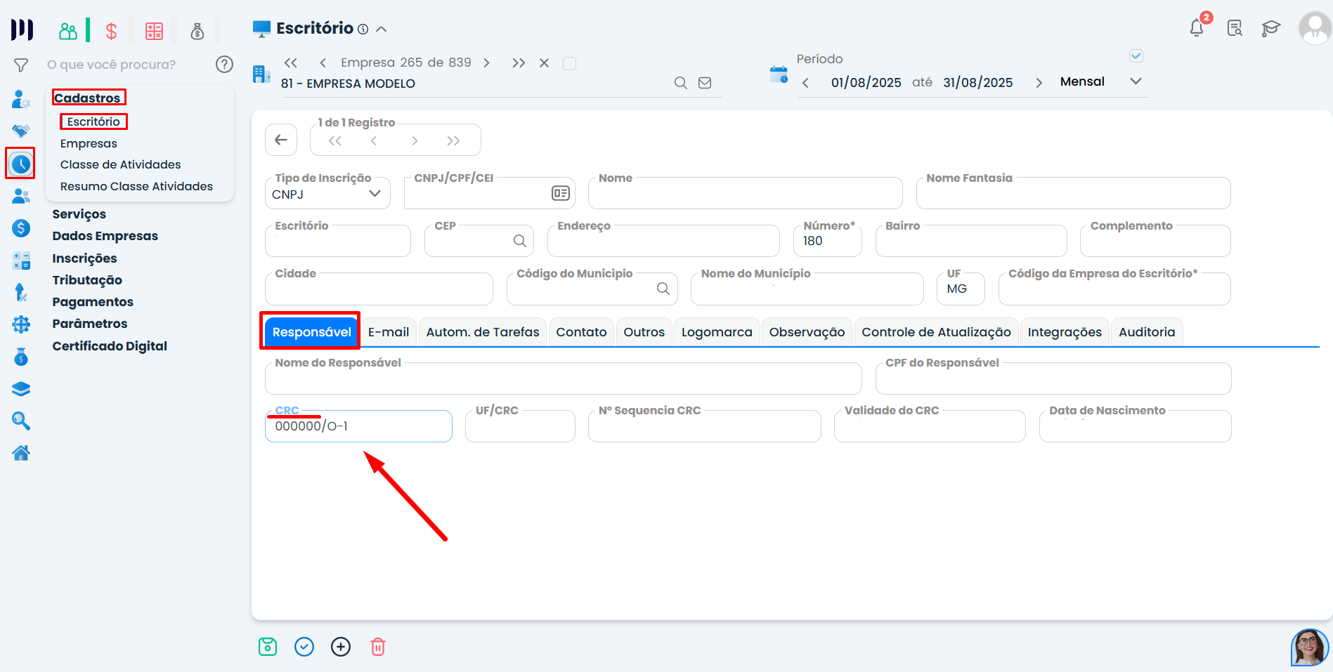Click the back arrow button
The width and height of the screenshot is (1333, 672).
(281, 140)
